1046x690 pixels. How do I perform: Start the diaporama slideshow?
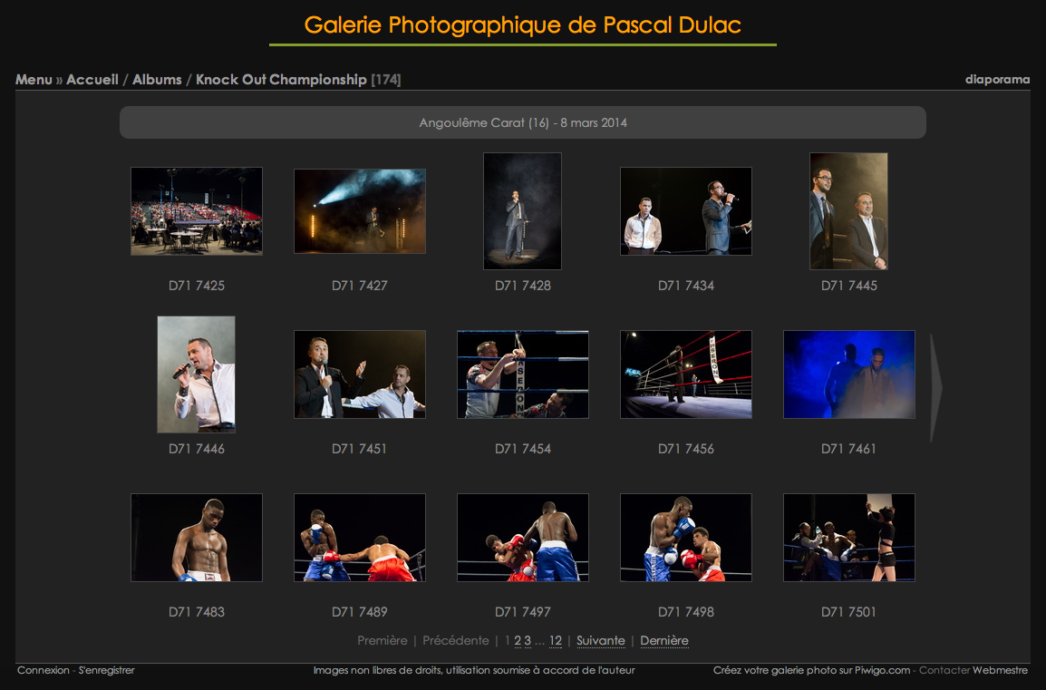click(997, 80)
